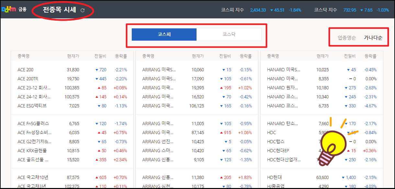Open the ACE 200 stock
The image size is (395, 189).
coord(25,70)
